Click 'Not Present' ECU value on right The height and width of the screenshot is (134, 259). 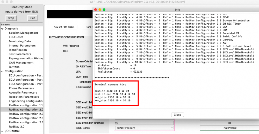click(230, 128)
